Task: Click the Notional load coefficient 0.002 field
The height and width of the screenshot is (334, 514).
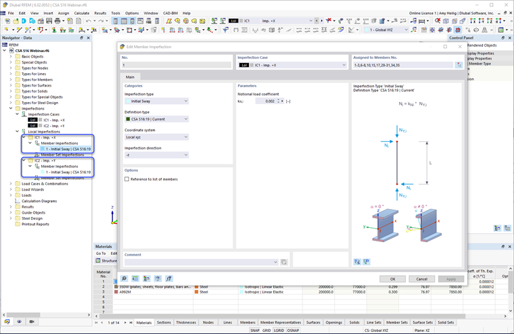Action: tap(266, 101)
